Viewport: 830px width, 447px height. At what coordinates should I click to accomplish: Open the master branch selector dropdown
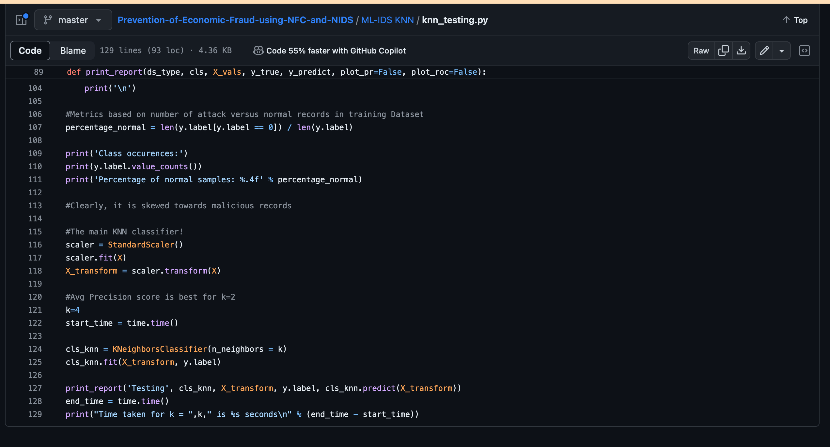[73, 20]
